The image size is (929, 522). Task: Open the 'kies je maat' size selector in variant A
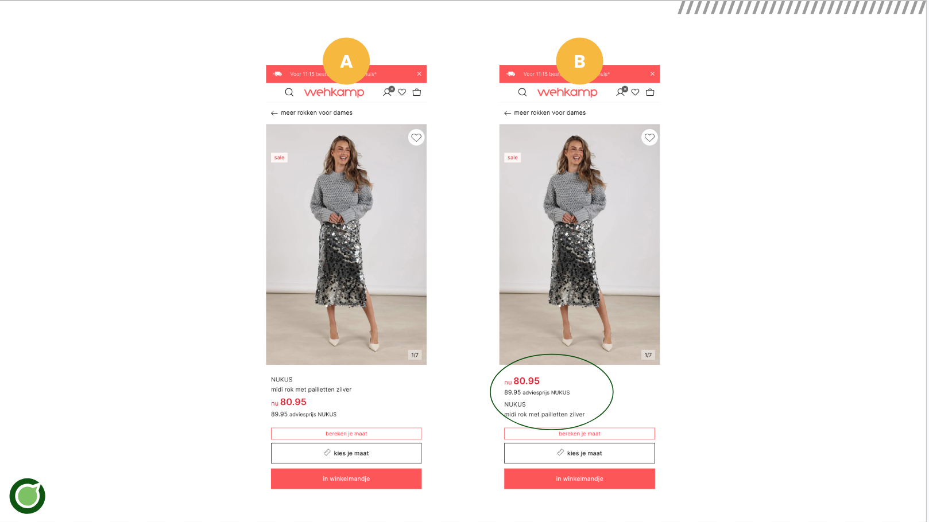346,453
